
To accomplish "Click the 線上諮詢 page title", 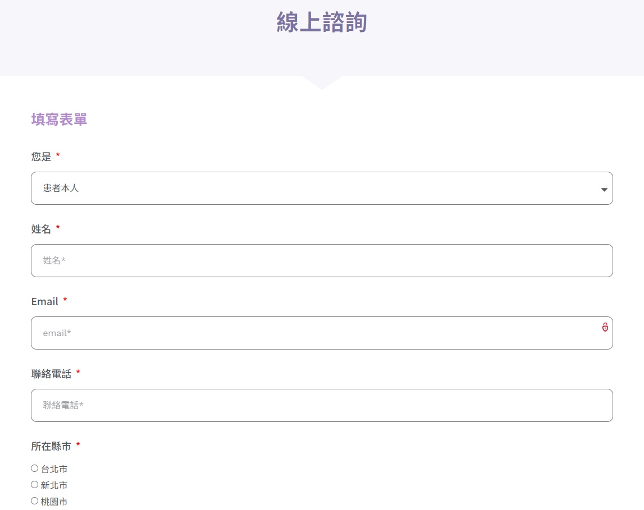I will click(322, 21).
